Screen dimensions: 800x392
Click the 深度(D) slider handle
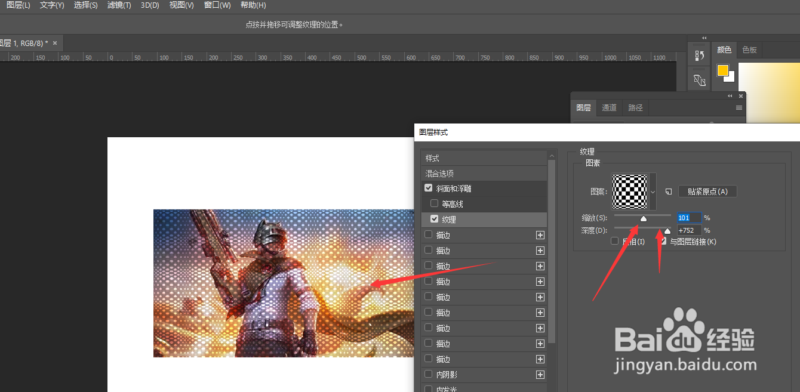click(x=667, y=231)
